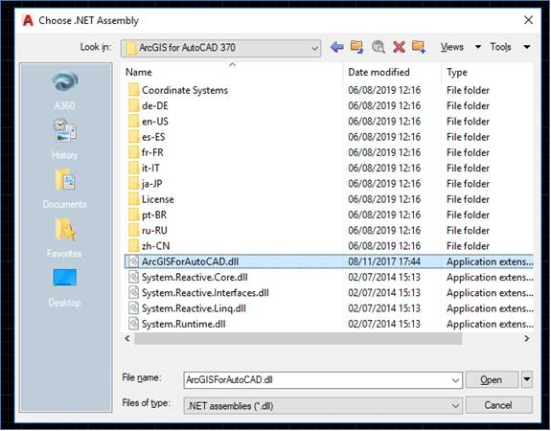Click the Search the Web icon
Image resolution: width=551 pixels, height=431 pixels.
point(379,47)
